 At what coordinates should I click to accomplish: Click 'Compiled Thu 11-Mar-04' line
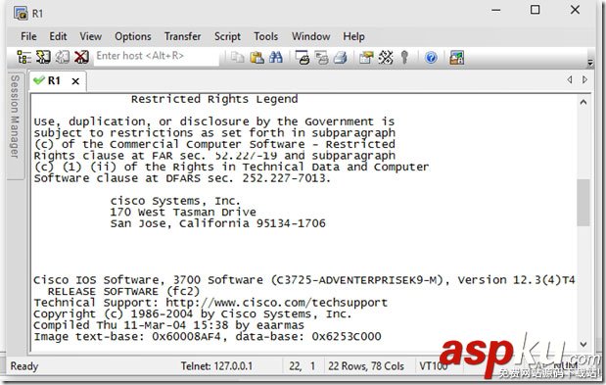click(x=169, y=325)
